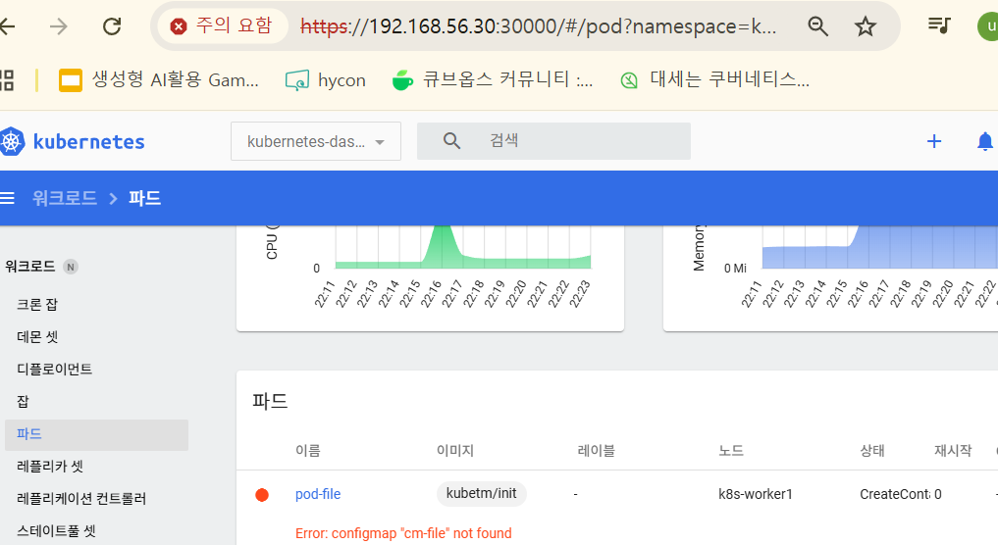
Task: Open the '워크로드' sidebar section
Action: click(29, 267)
